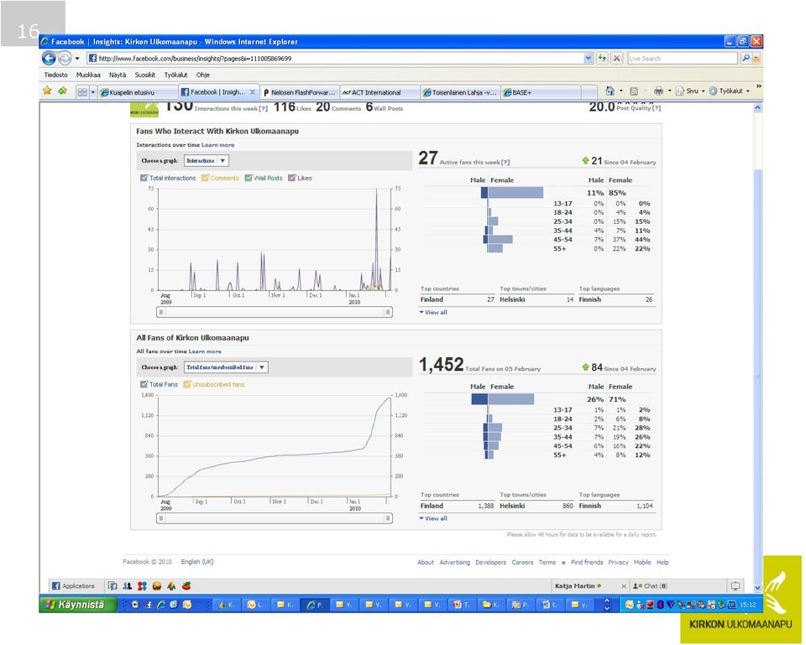Click the interactions graph left range slider handle
The height and width of the screenshot is (645, 806).
[x=161, y=312]
